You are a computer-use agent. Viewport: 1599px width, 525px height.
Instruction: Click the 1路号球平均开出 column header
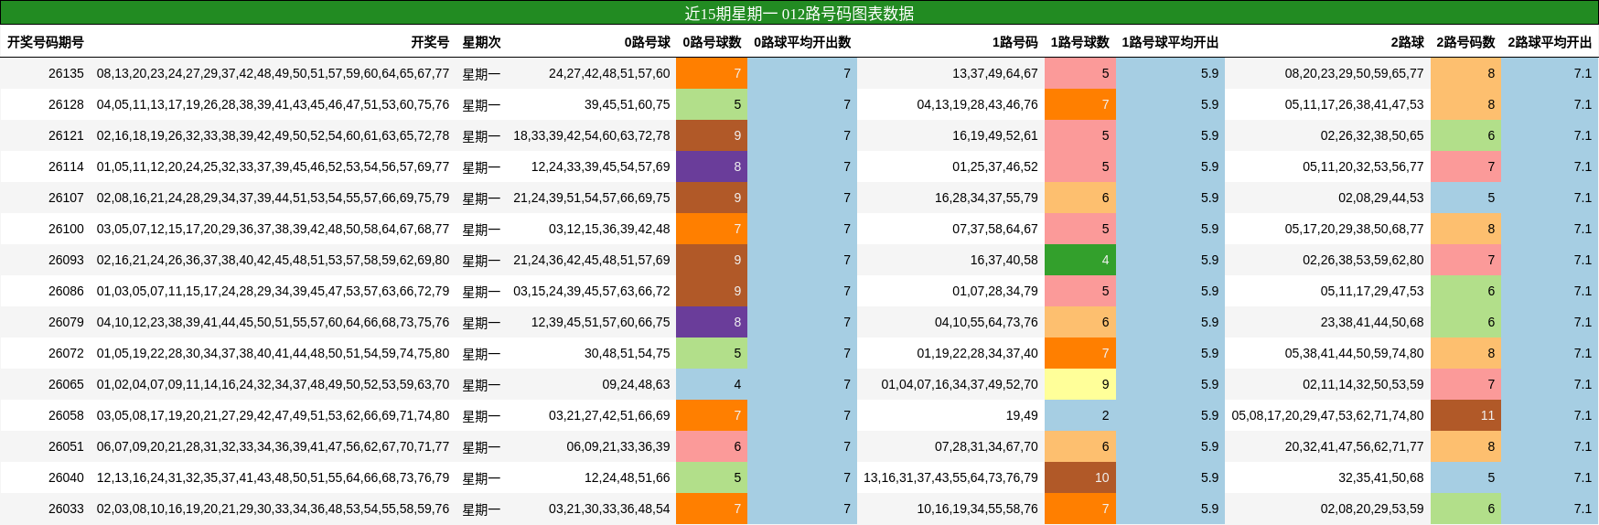point(1170,42)
